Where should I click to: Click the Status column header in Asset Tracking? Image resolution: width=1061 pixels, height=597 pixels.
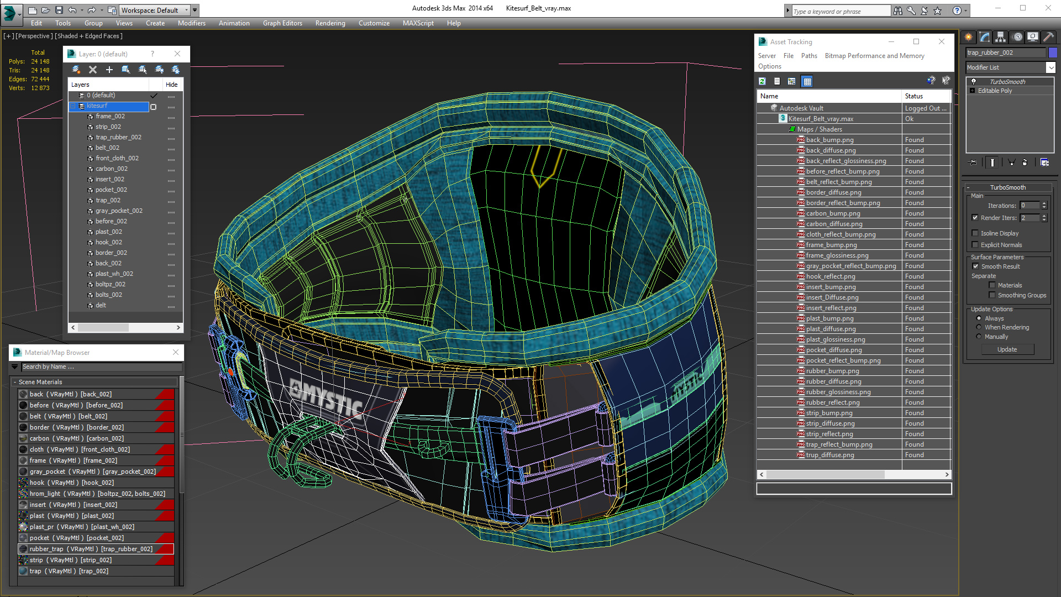pyautogui.click(x=926, y=96)
